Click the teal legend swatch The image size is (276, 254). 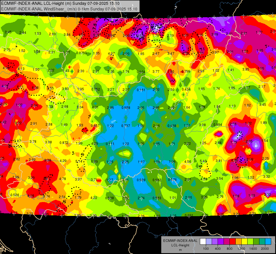click(x=262, y=241)
